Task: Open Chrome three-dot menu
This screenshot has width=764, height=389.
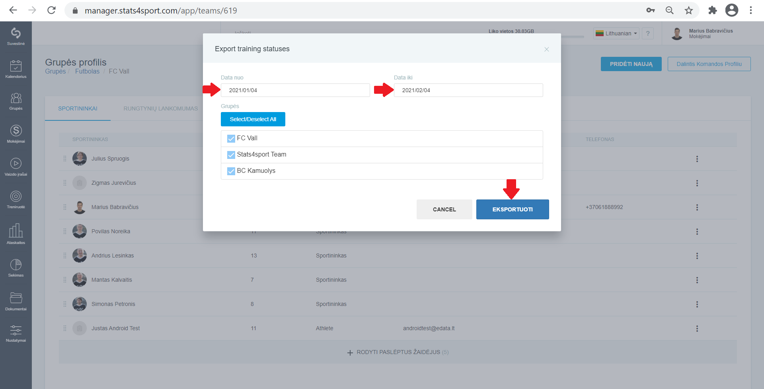Action: pyautogui.click(x=751, y=10)
